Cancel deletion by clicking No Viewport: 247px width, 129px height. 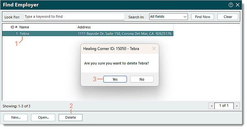(x=142, y=79)
